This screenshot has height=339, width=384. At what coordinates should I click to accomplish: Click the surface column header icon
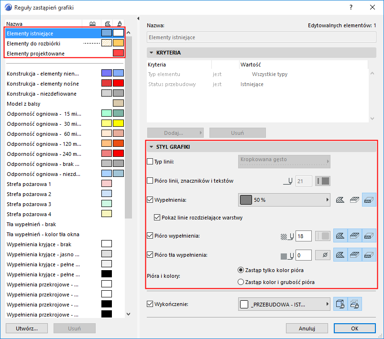[x=119, y=24]
